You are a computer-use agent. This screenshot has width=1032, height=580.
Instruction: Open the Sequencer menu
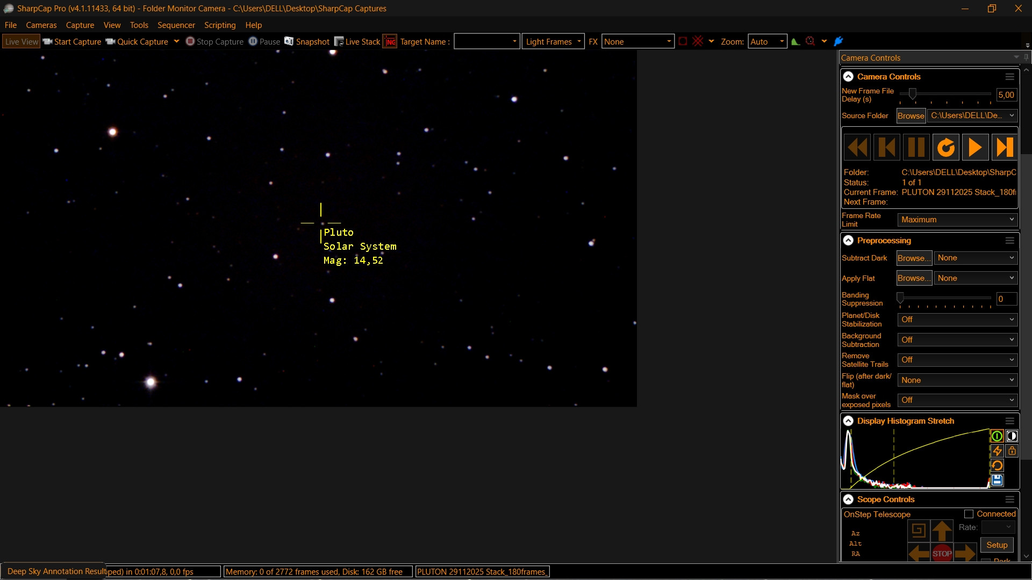coord(176,25)
